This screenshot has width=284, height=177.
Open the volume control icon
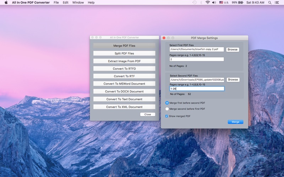(214, 2)
